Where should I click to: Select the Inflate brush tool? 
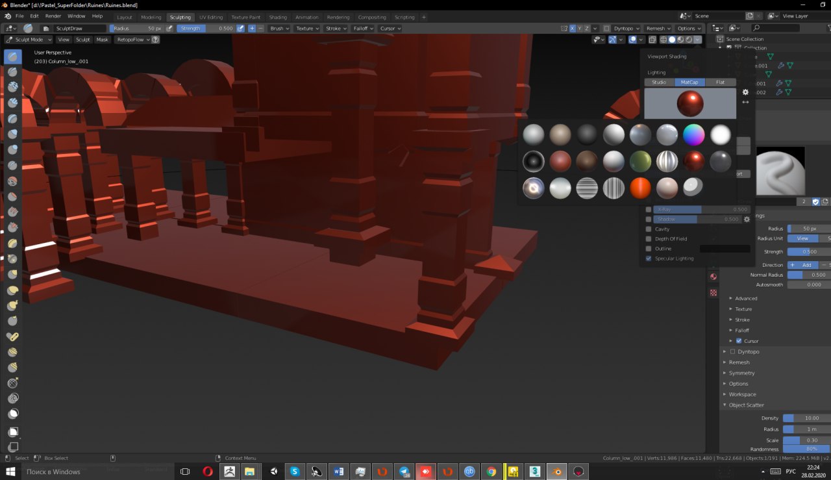tap(12, 134)
